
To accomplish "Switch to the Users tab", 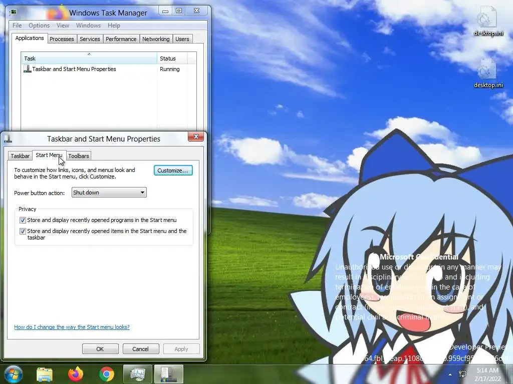I will [182, 39].
